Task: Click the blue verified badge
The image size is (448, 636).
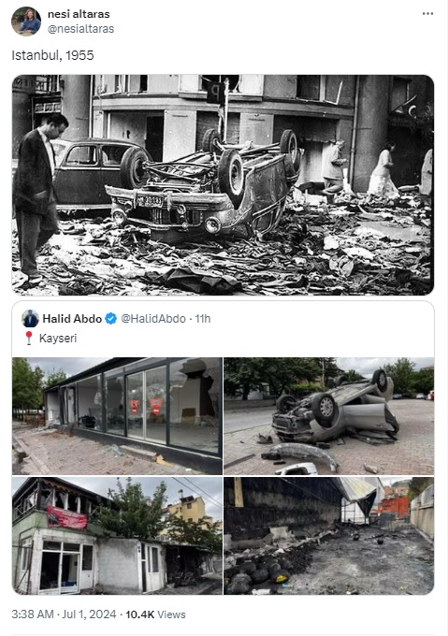Action: (x=110, y=318)
